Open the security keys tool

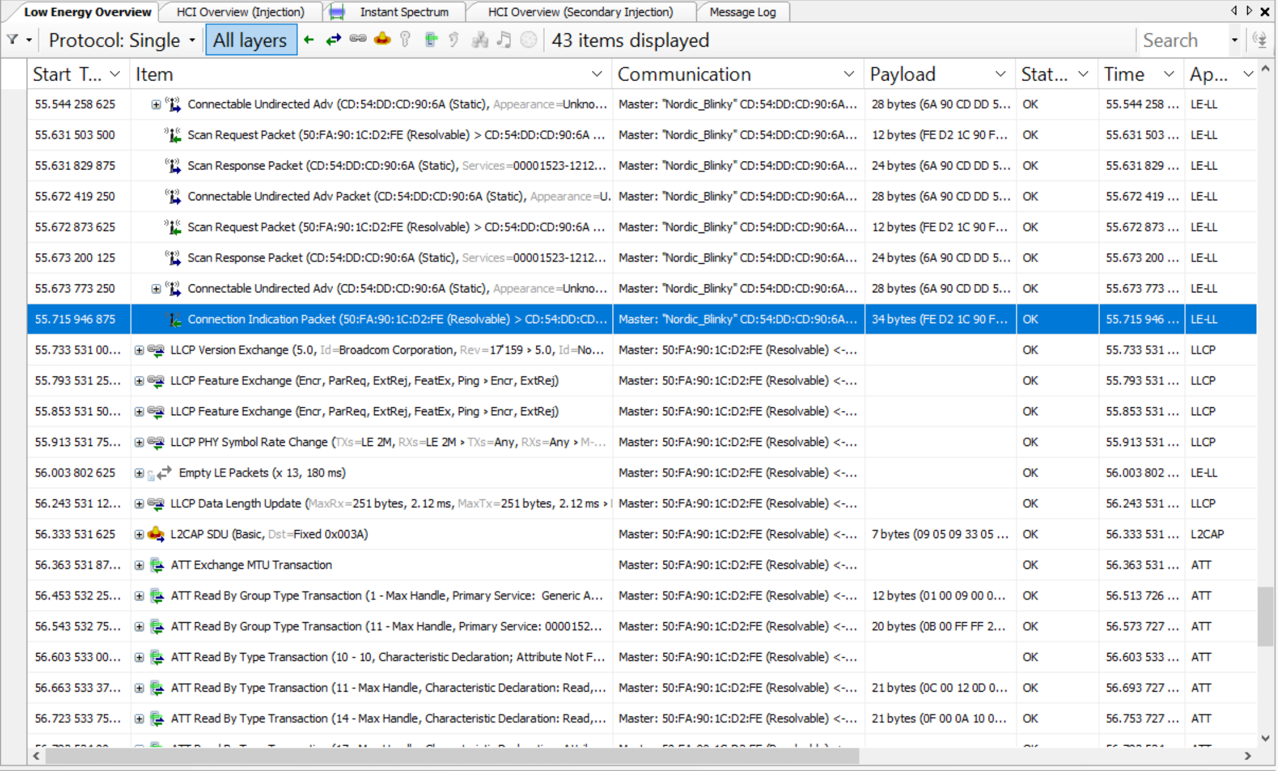[406, 39]
